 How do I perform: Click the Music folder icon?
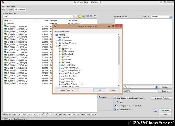[x=62, y=57]
